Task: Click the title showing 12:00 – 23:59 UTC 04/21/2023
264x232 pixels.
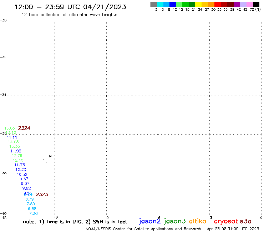Action: pos(70,7)
